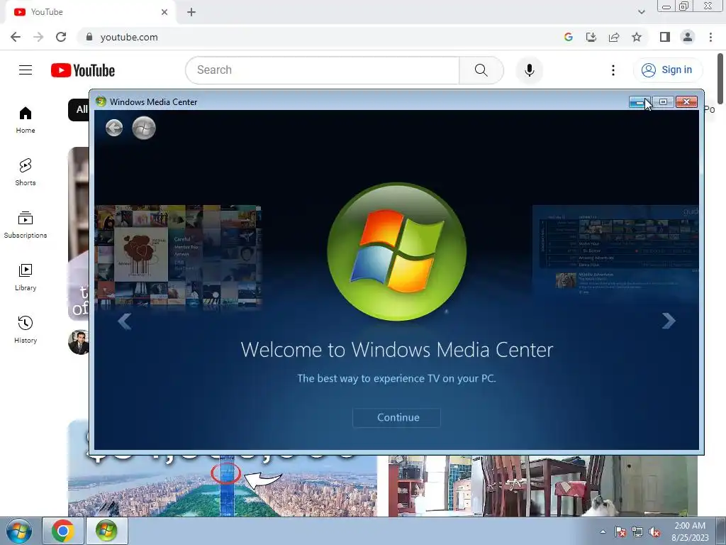Open the TV guide preview thumbnail
The height and width of the screenshot is (545, 726).
pyautogui.click(x=615, y=253)
